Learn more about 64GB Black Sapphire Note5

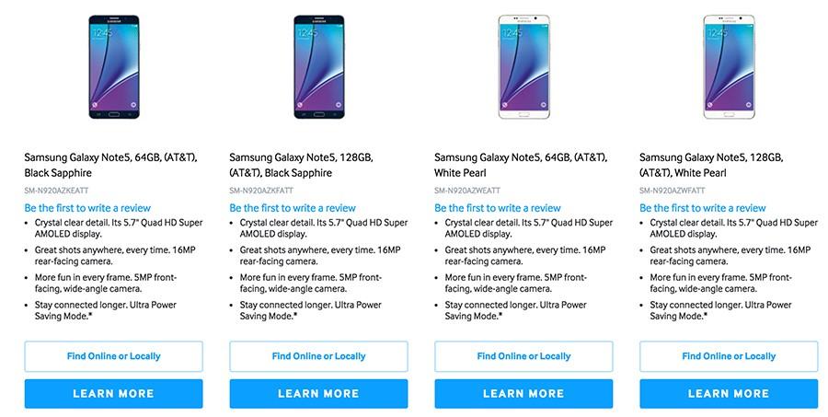pyautogui.click(x=113, y=394)
